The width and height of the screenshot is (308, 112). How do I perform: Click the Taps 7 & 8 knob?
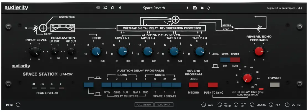tap(200, 51)
